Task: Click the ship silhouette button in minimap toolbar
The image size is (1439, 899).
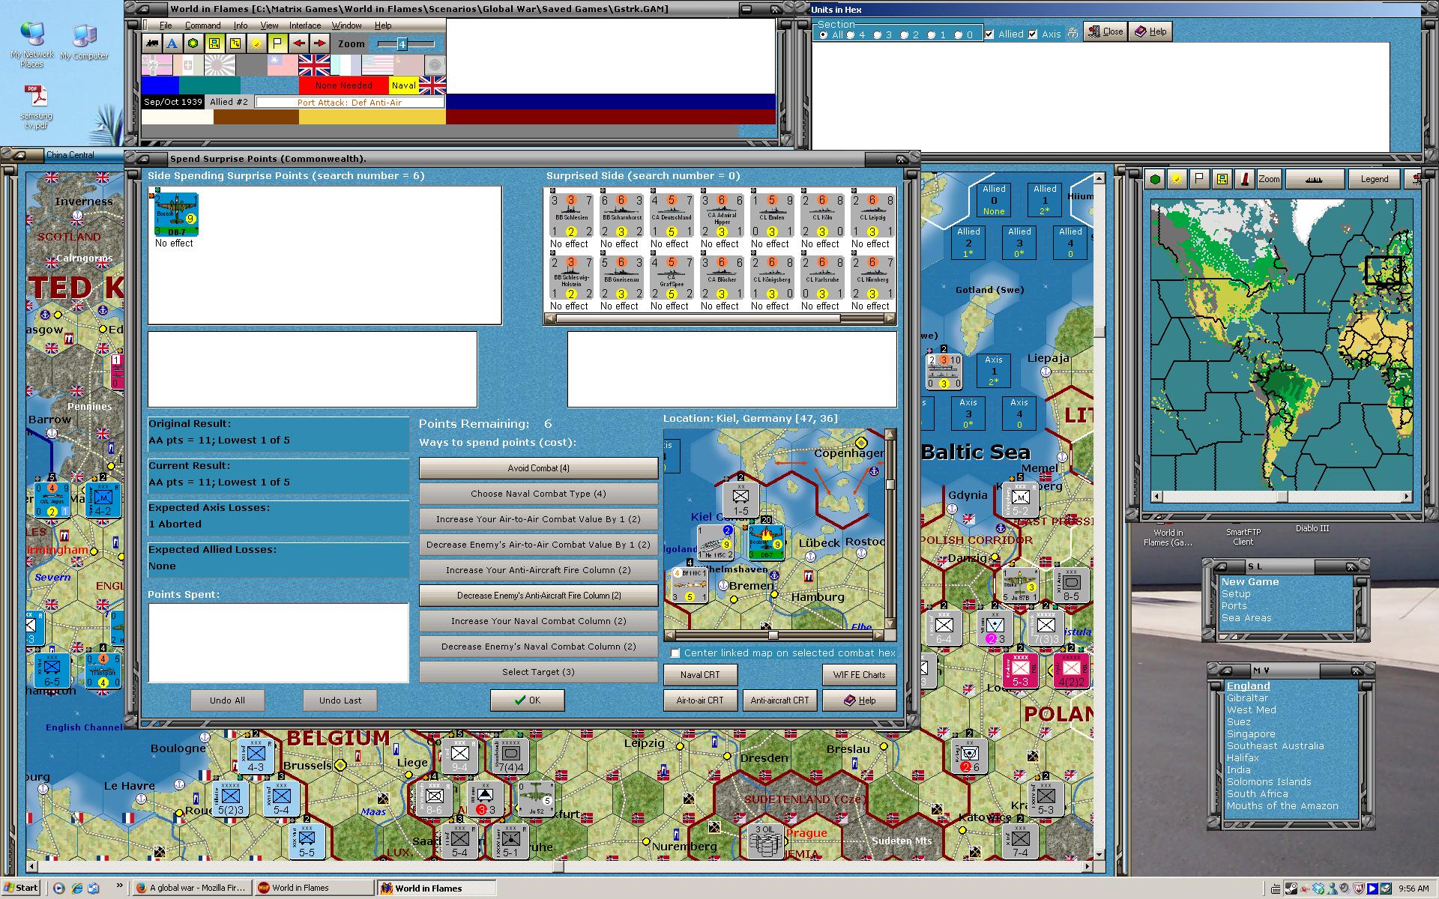Action: coord(1314,179)
